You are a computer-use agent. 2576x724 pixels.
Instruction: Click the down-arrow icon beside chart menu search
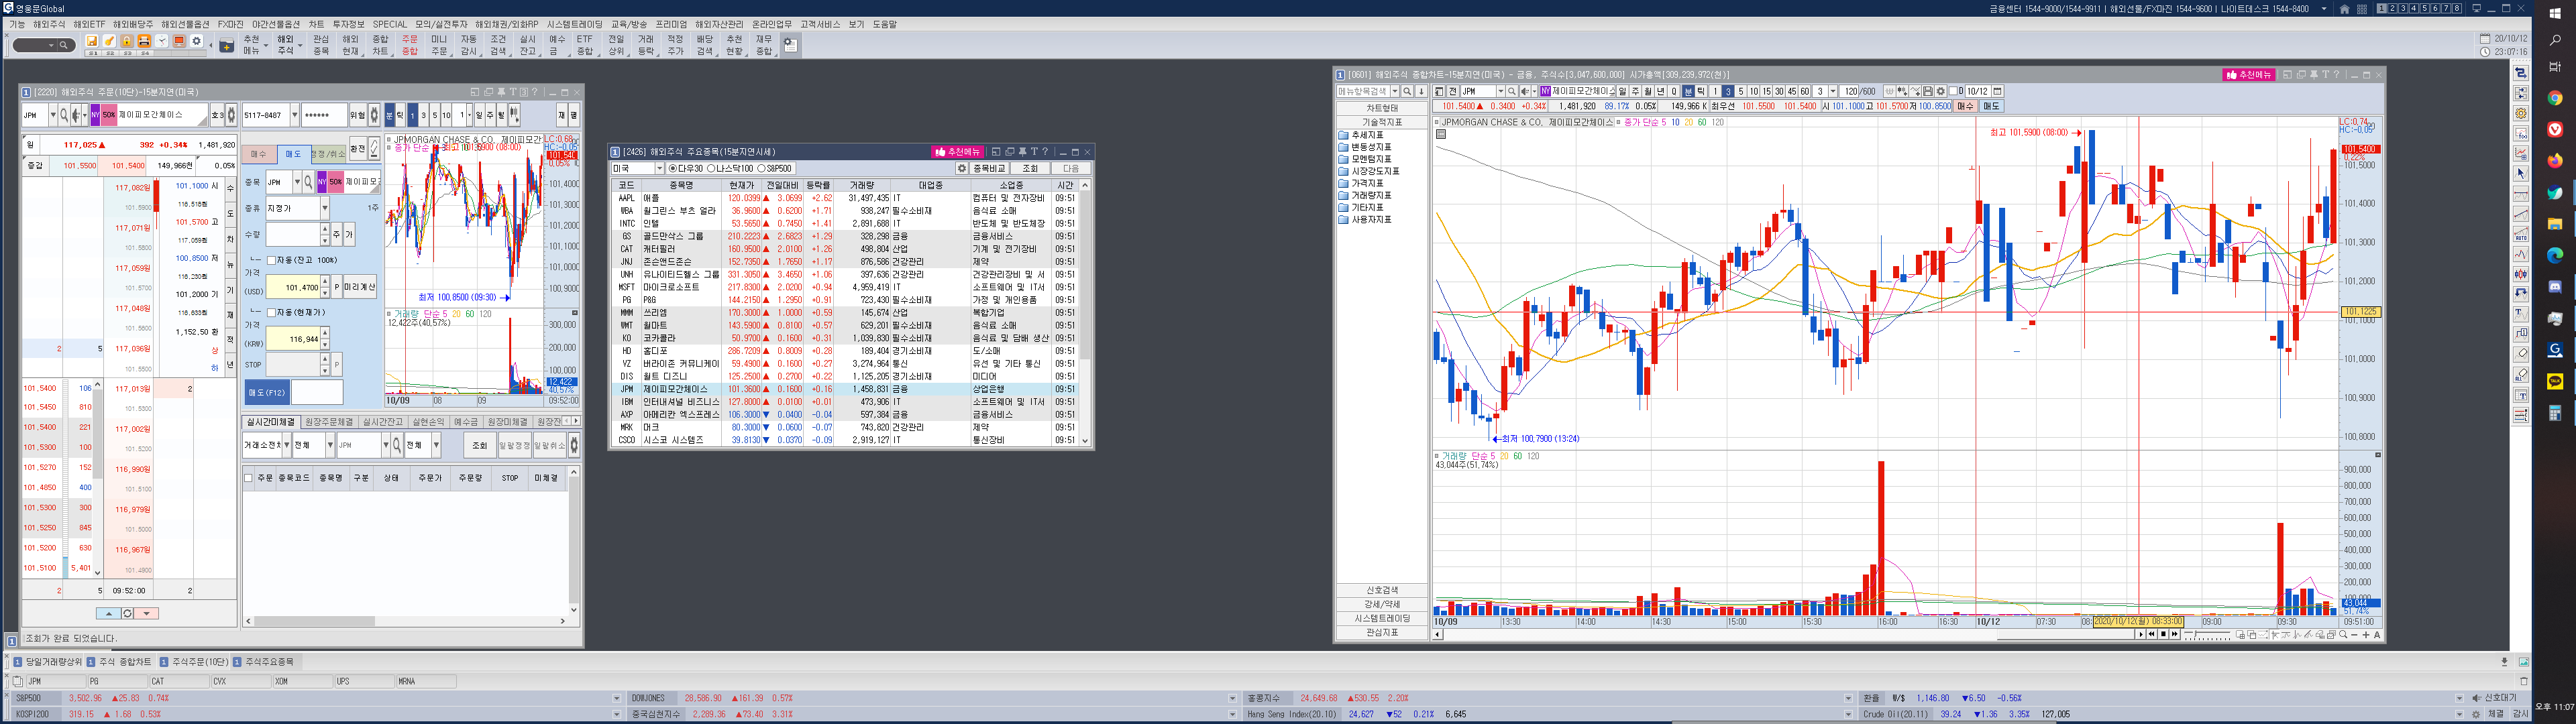click(1421, 91)
